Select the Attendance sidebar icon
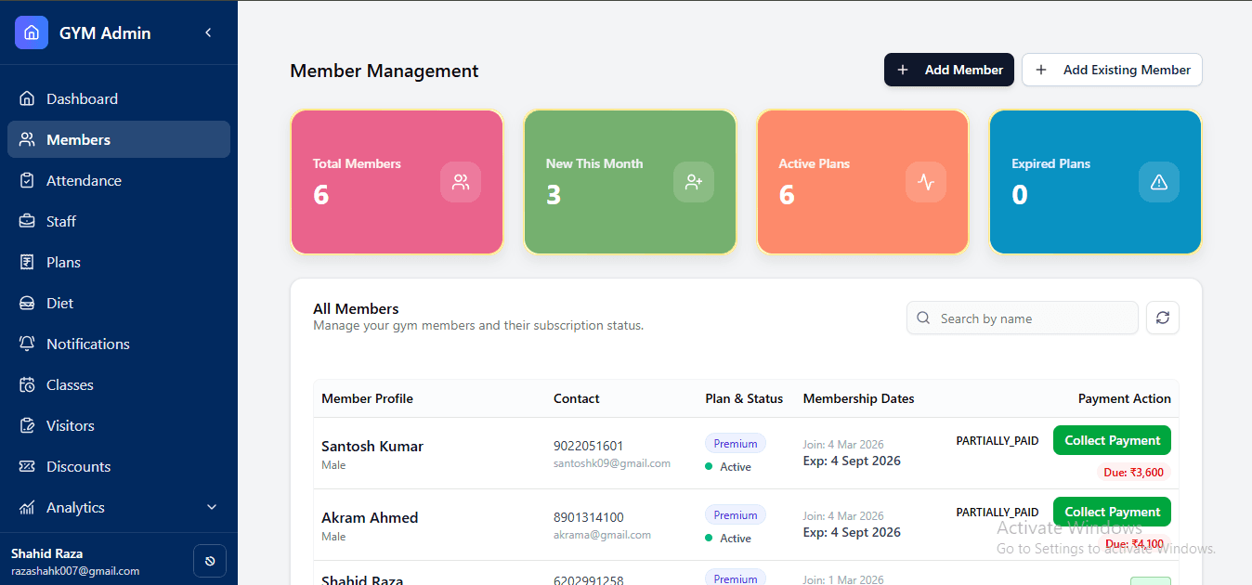 29,180
